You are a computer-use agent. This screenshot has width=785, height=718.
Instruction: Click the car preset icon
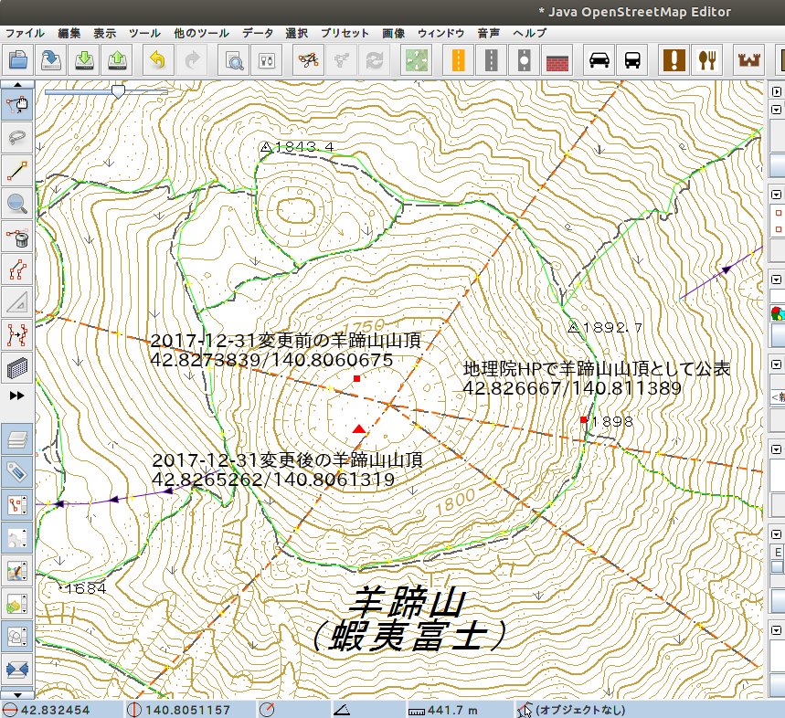(599, 60)
